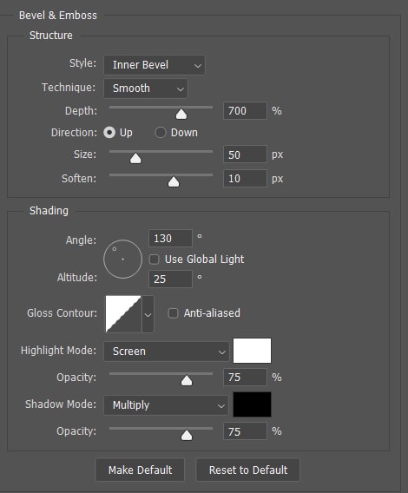Image resolution: width=408 pixels, height=493 pixels.
Task: Click the Gloss Contour preview thumbnail
Action: pos(123,314)
